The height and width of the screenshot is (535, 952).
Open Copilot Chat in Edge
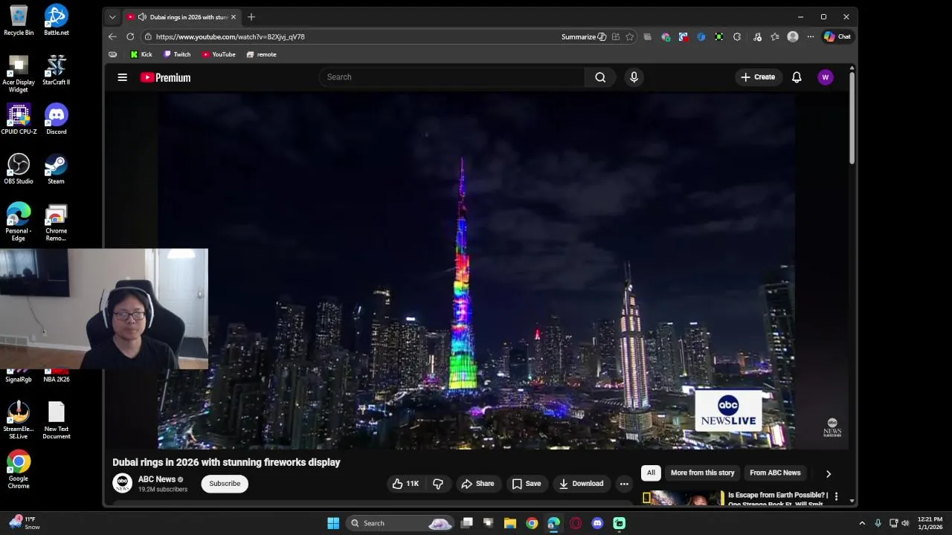click(837, 36)
